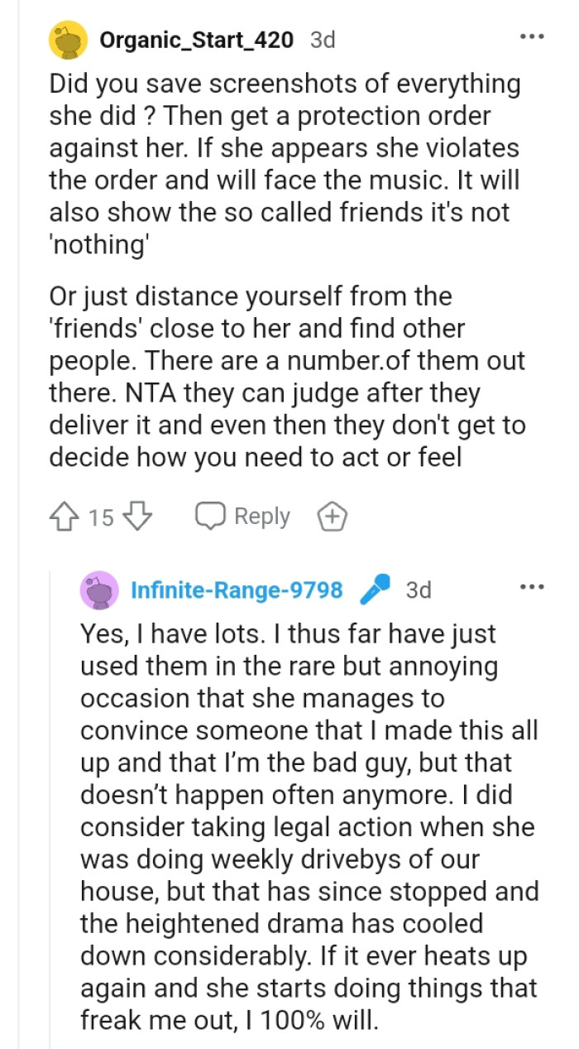Click the 3d timestamp next to Organic_Start_420

click(x=323, y=40)
